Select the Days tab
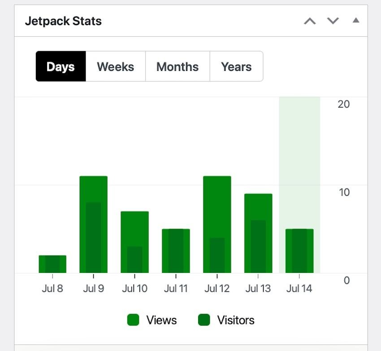This screenshot has height=351, width=381. point(61,66)
